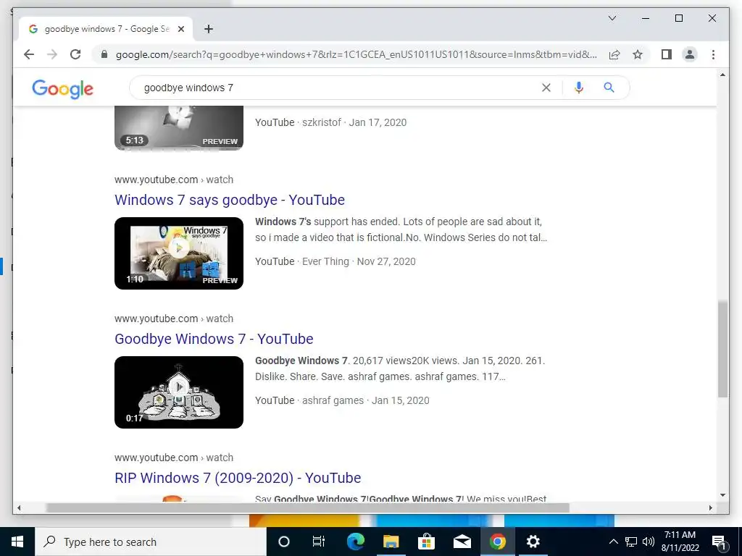The height and width of the screenshot is (556, 742).
Task: Open network status icon in system tray
Action: (x=631, y=542)
